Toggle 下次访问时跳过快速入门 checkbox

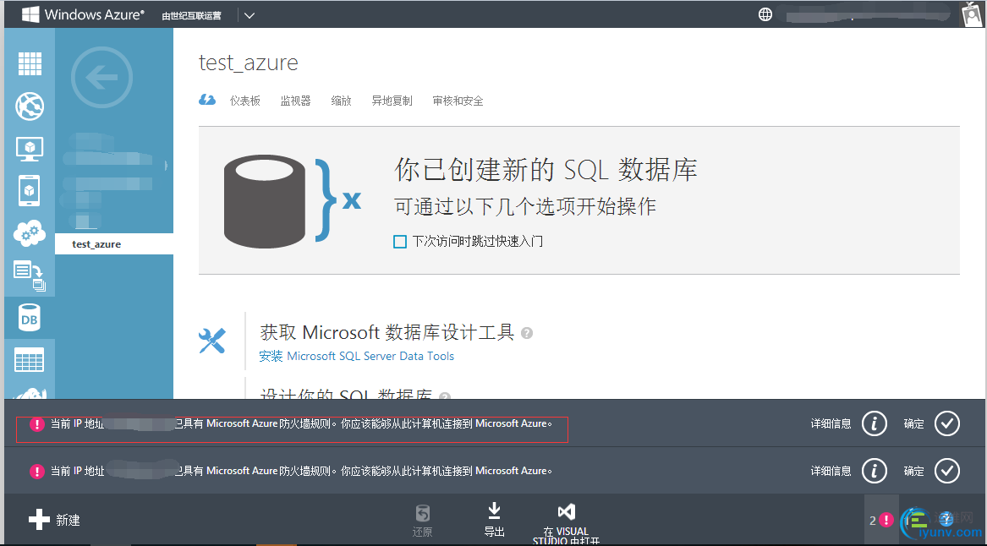pos(400,242)
